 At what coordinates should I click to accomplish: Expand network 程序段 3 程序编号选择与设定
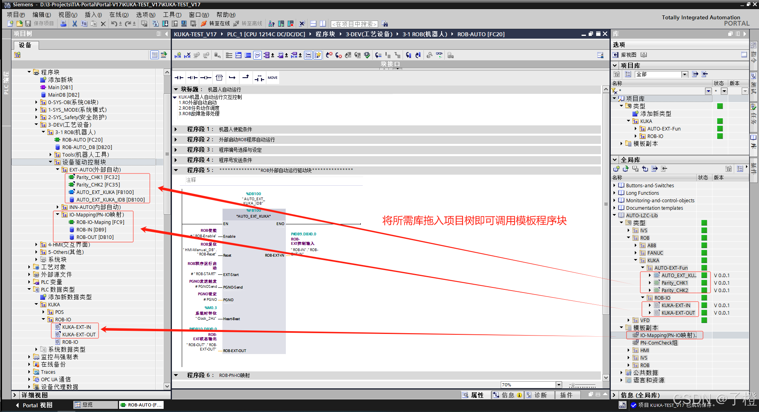click(176, 150)
